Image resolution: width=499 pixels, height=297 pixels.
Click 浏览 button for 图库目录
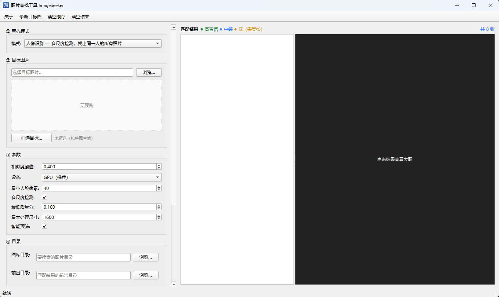(146, 257)
